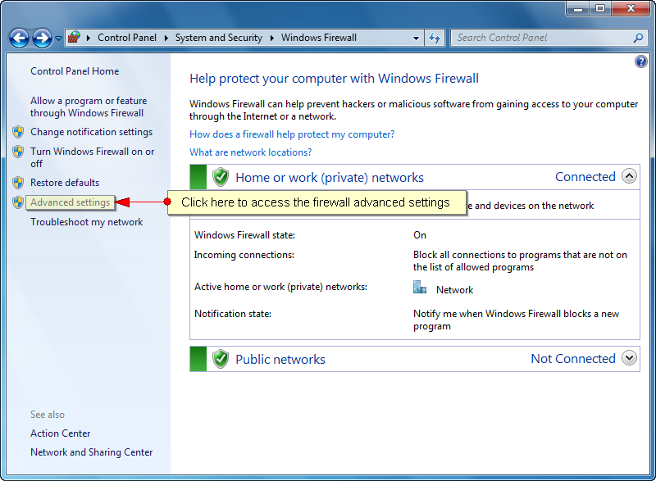Viewport: 656px width, 481px height.
Task: Open What are network locations link
Action: 251,152
